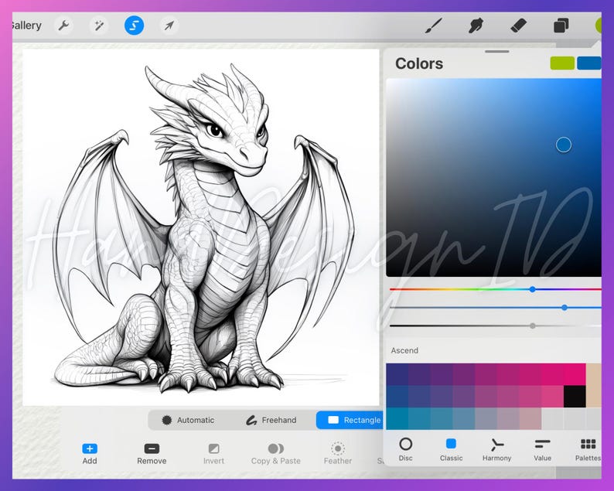
Task: Click Copy & Paste button
Action: coord(275,454)
